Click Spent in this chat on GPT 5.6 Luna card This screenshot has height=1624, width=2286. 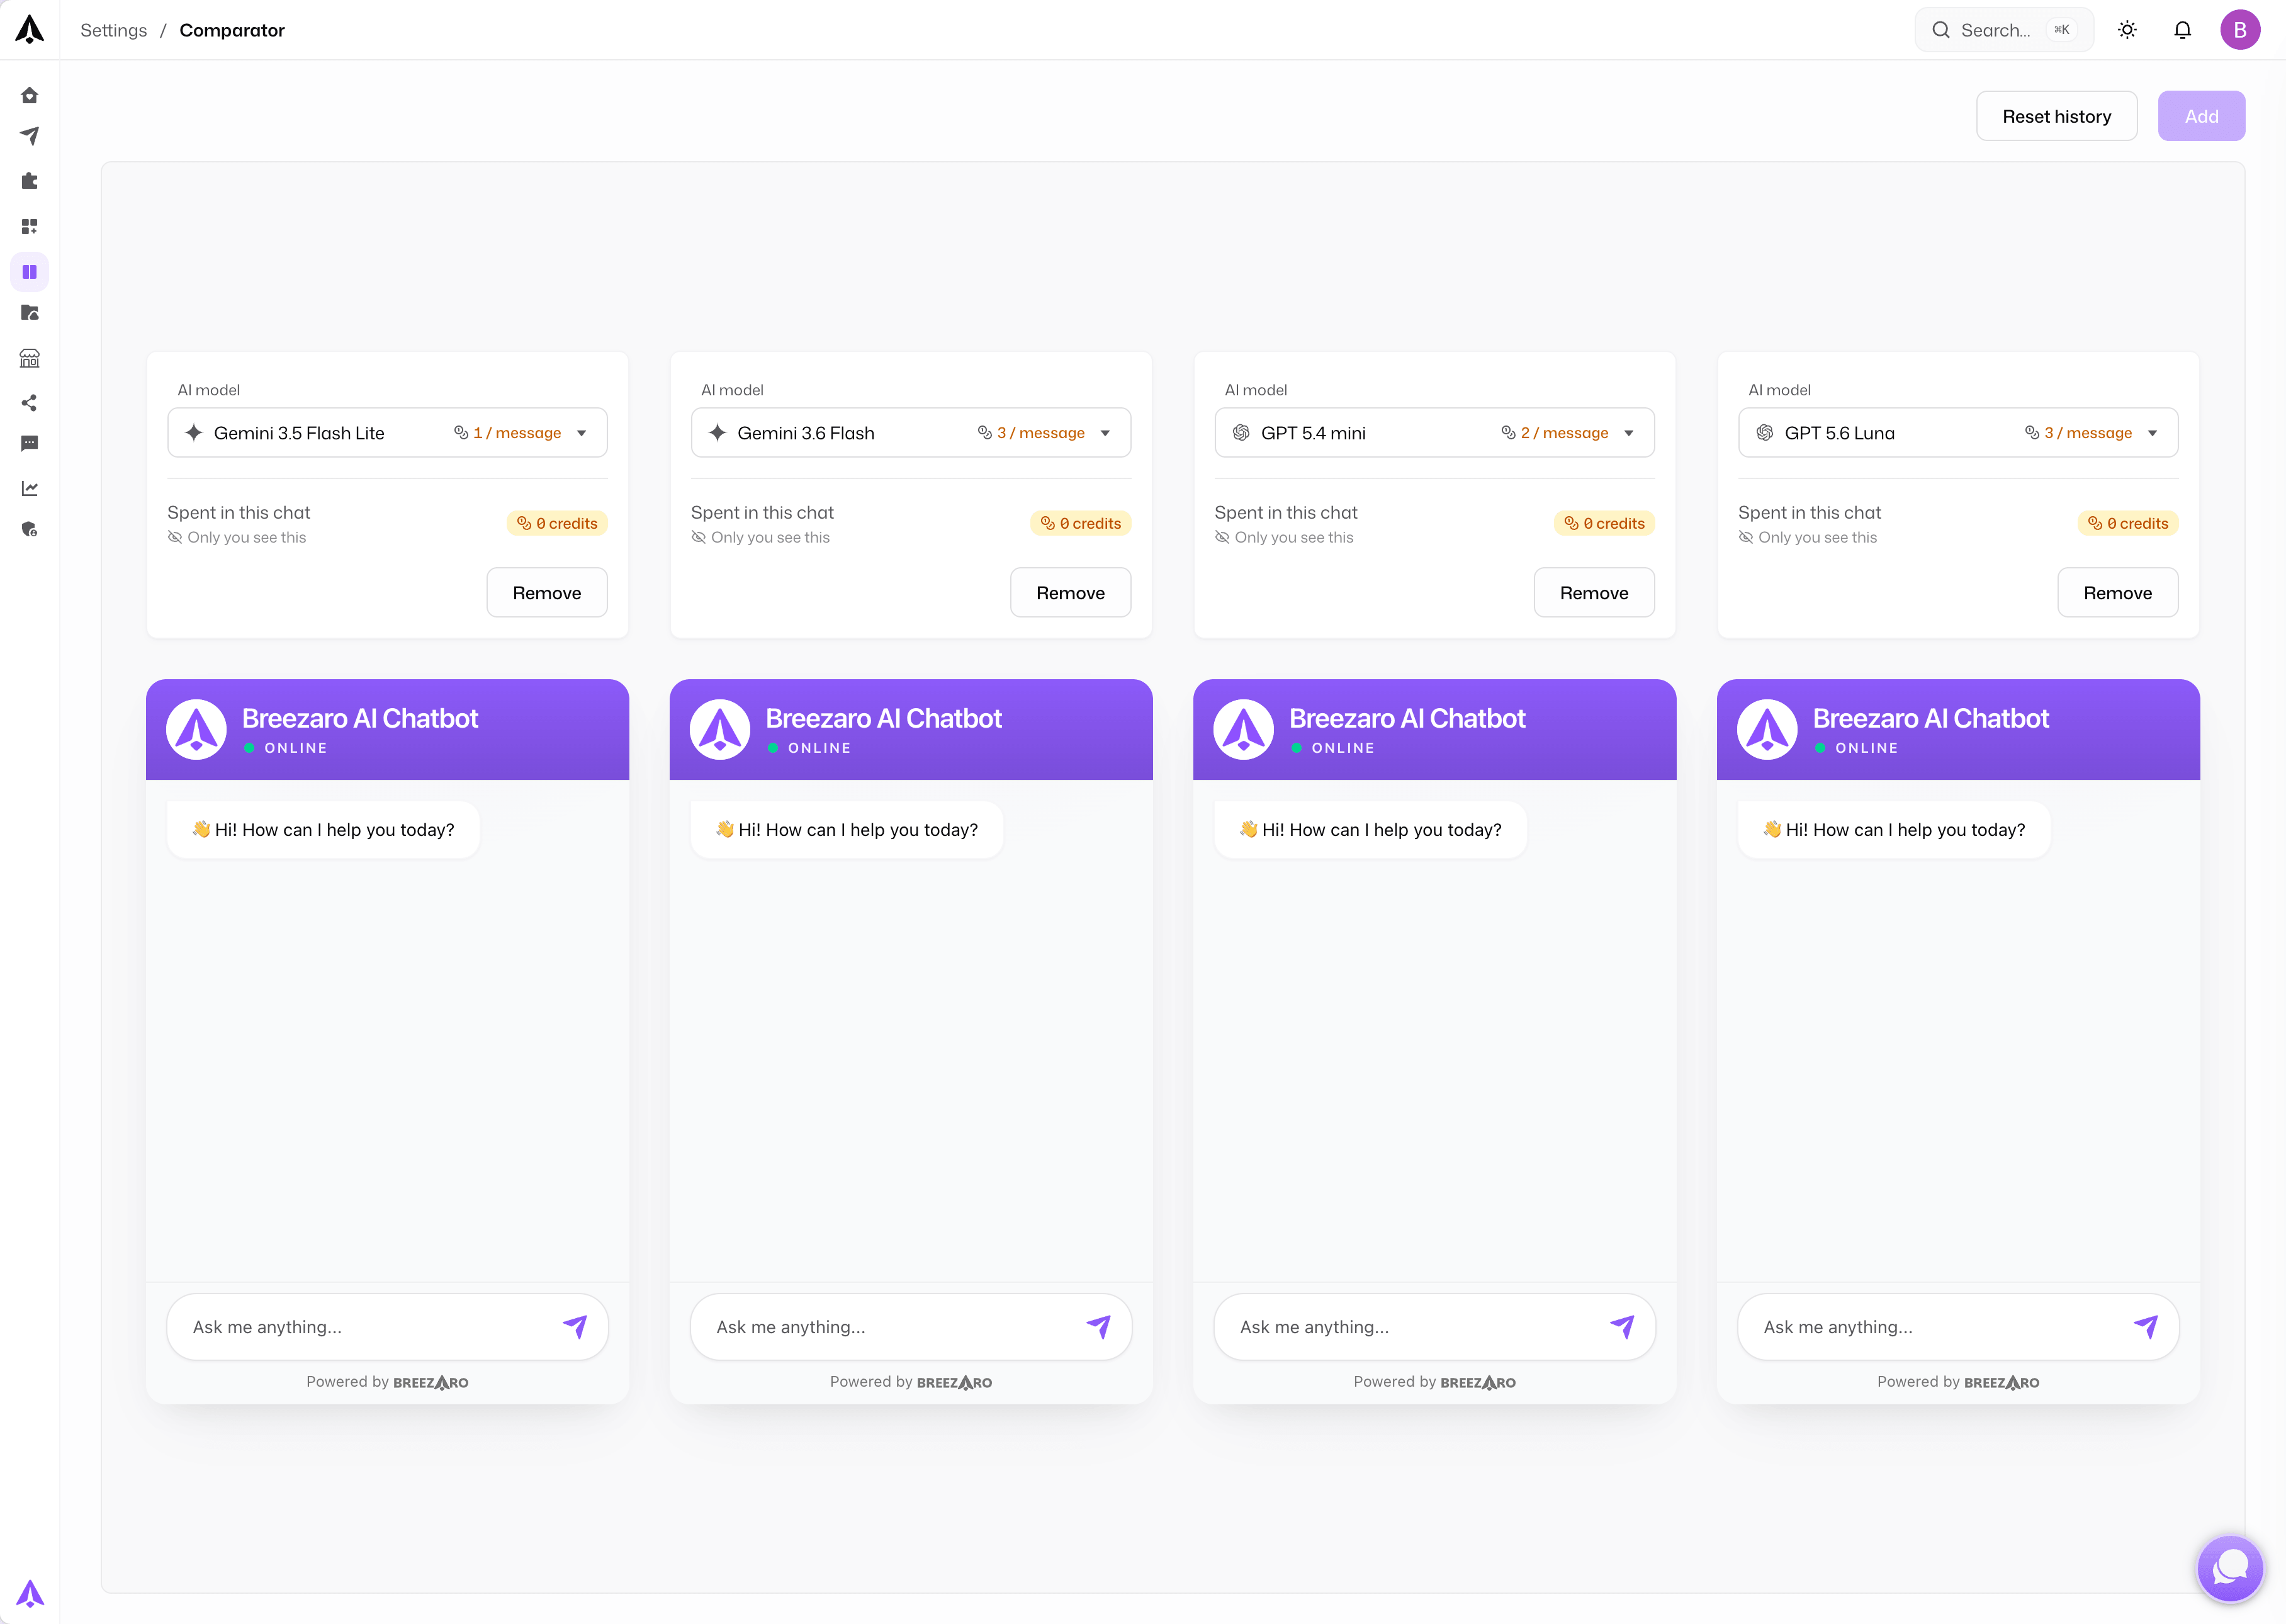1809,512
